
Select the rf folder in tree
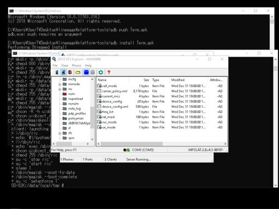tap(69, 128)
